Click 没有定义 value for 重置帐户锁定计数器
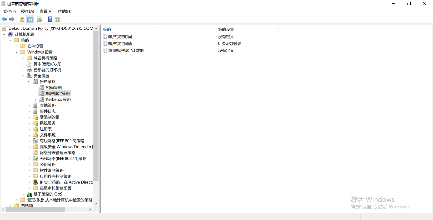433x220 pixels. click(x=226, y=50)
